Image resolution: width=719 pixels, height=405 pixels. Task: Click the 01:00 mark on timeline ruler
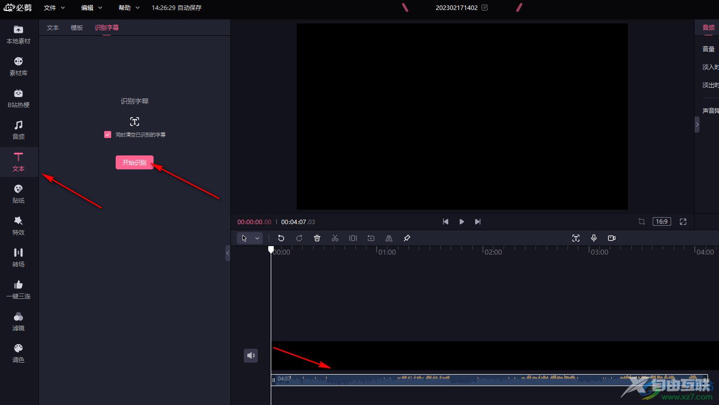click(387, 252)
